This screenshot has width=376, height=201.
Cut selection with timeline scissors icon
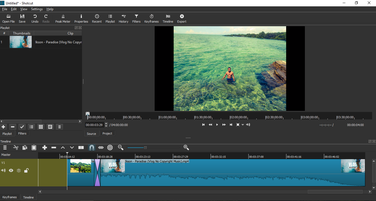click(x=16, y=148)
